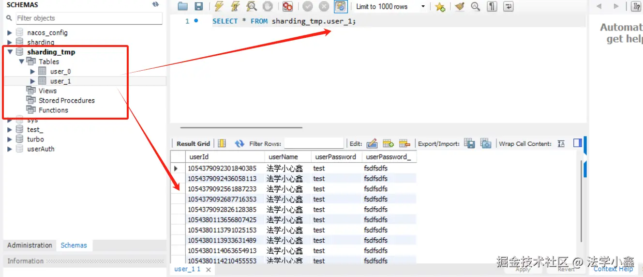Toggle the auto-commit mode icon
This screenshot has width=643, height=277.
point(341,6)
